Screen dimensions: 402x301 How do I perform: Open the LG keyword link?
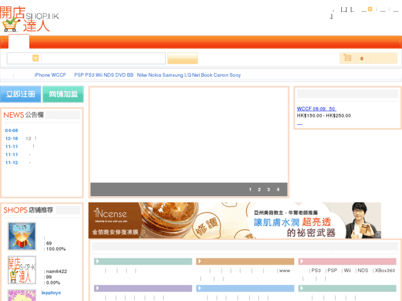187,75
